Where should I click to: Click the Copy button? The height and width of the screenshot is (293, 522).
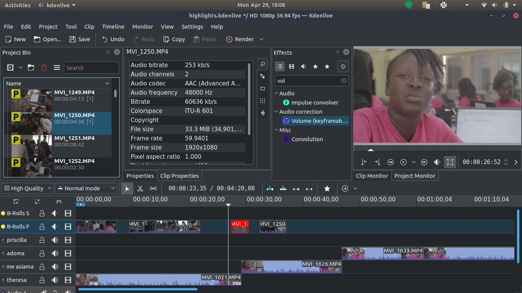[174, 39]
